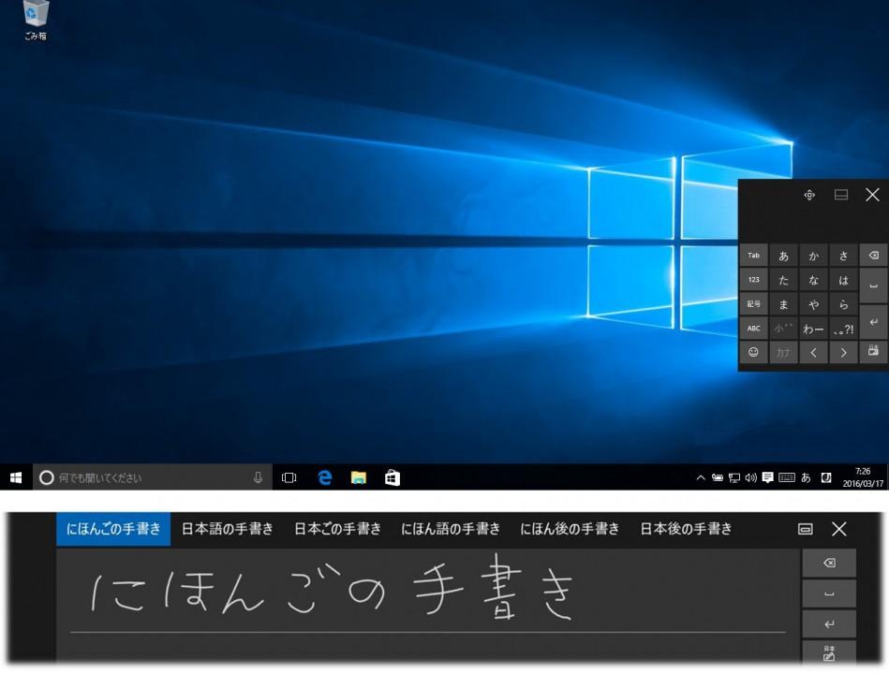Viewport: 889px width, 674px height.
Task: Tap the punctuation 、。?! key
Action: pyautogui.click(x=843, y=329)
